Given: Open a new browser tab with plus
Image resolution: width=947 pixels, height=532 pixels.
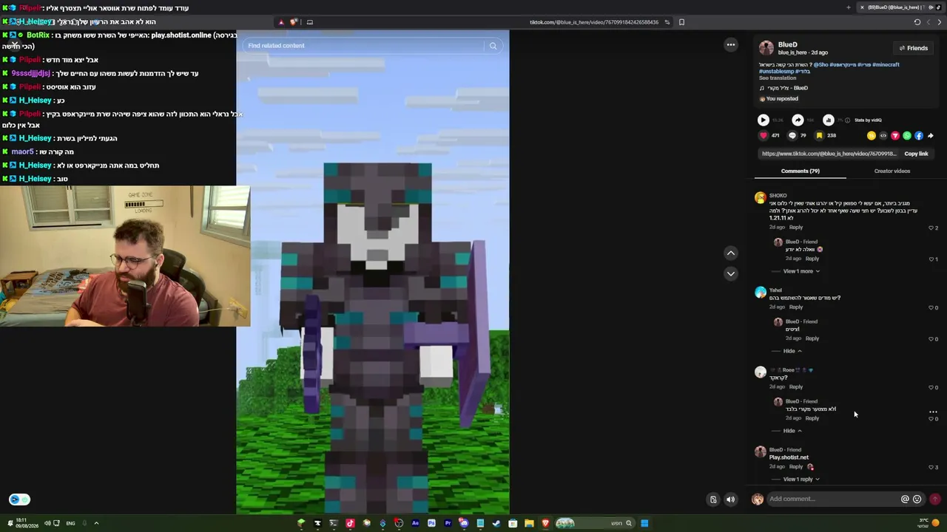Looking at the screenshot, I should coord(848,7).
